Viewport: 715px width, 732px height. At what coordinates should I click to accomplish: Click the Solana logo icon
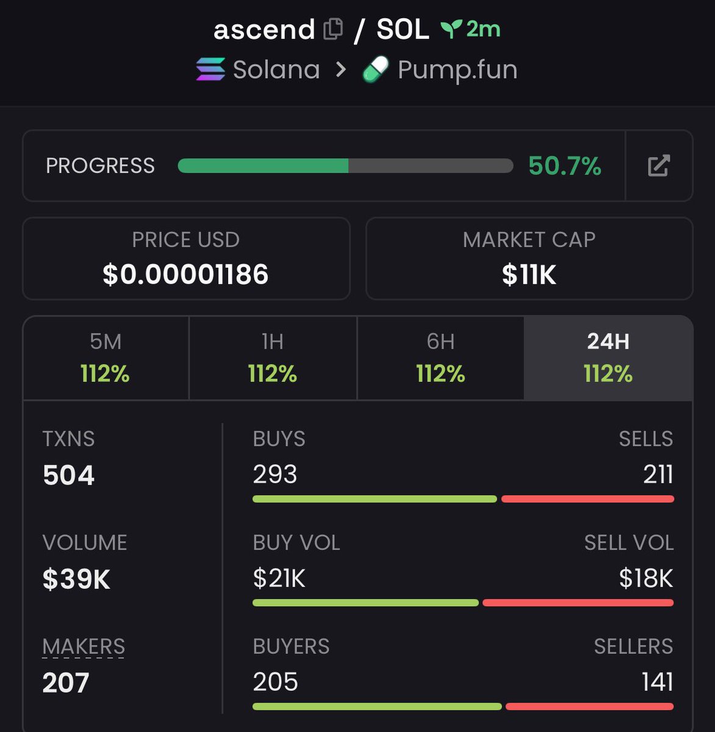point(210,69)
